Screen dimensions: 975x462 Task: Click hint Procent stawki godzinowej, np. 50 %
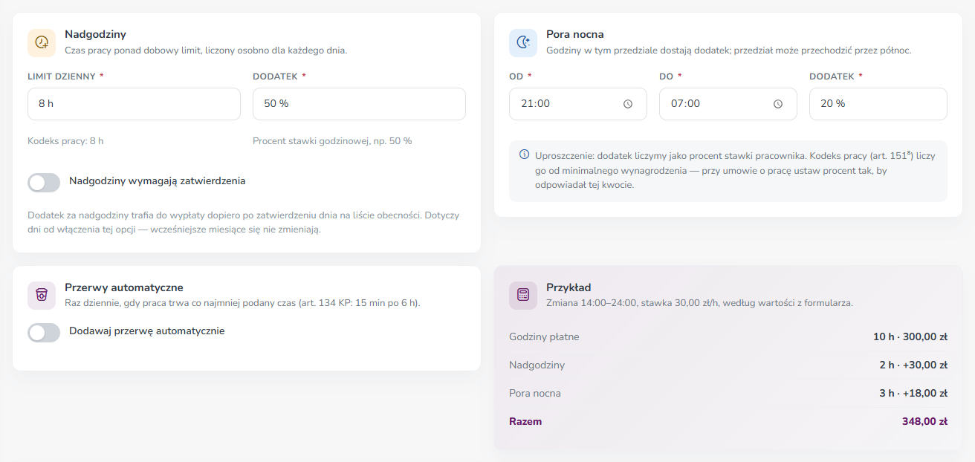(x=332, y=141)
